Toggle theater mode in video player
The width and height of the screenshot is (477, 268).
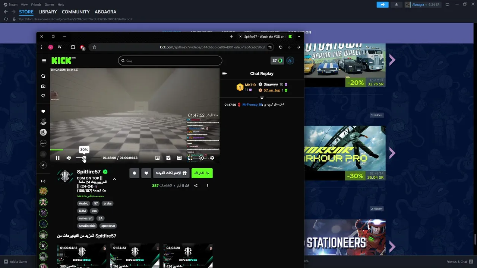click(179, 158)
